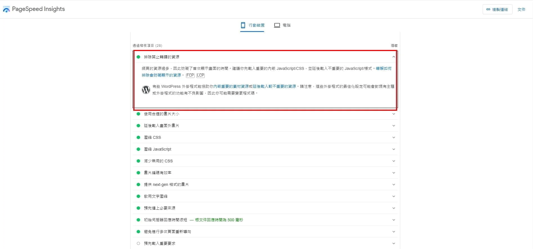Image resolution: width=533 pixels, height=249 pixels.
Task: Expand the 預先載入重要要求 chevron
Action: [393, 243]
